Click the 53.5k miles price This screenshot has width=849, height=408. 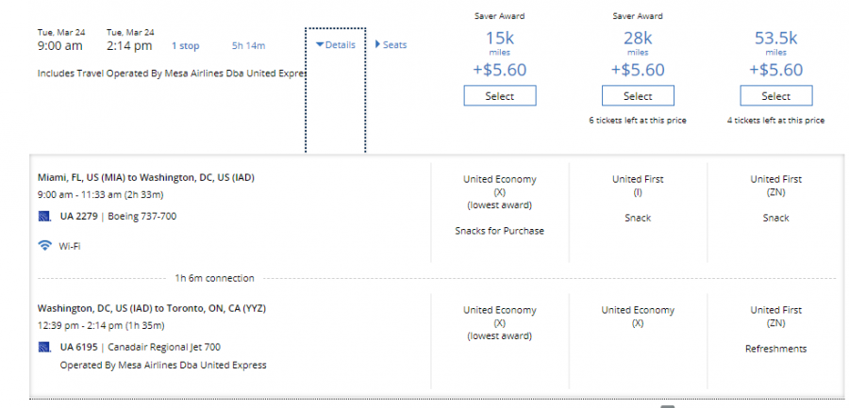[x=775, y=39]
